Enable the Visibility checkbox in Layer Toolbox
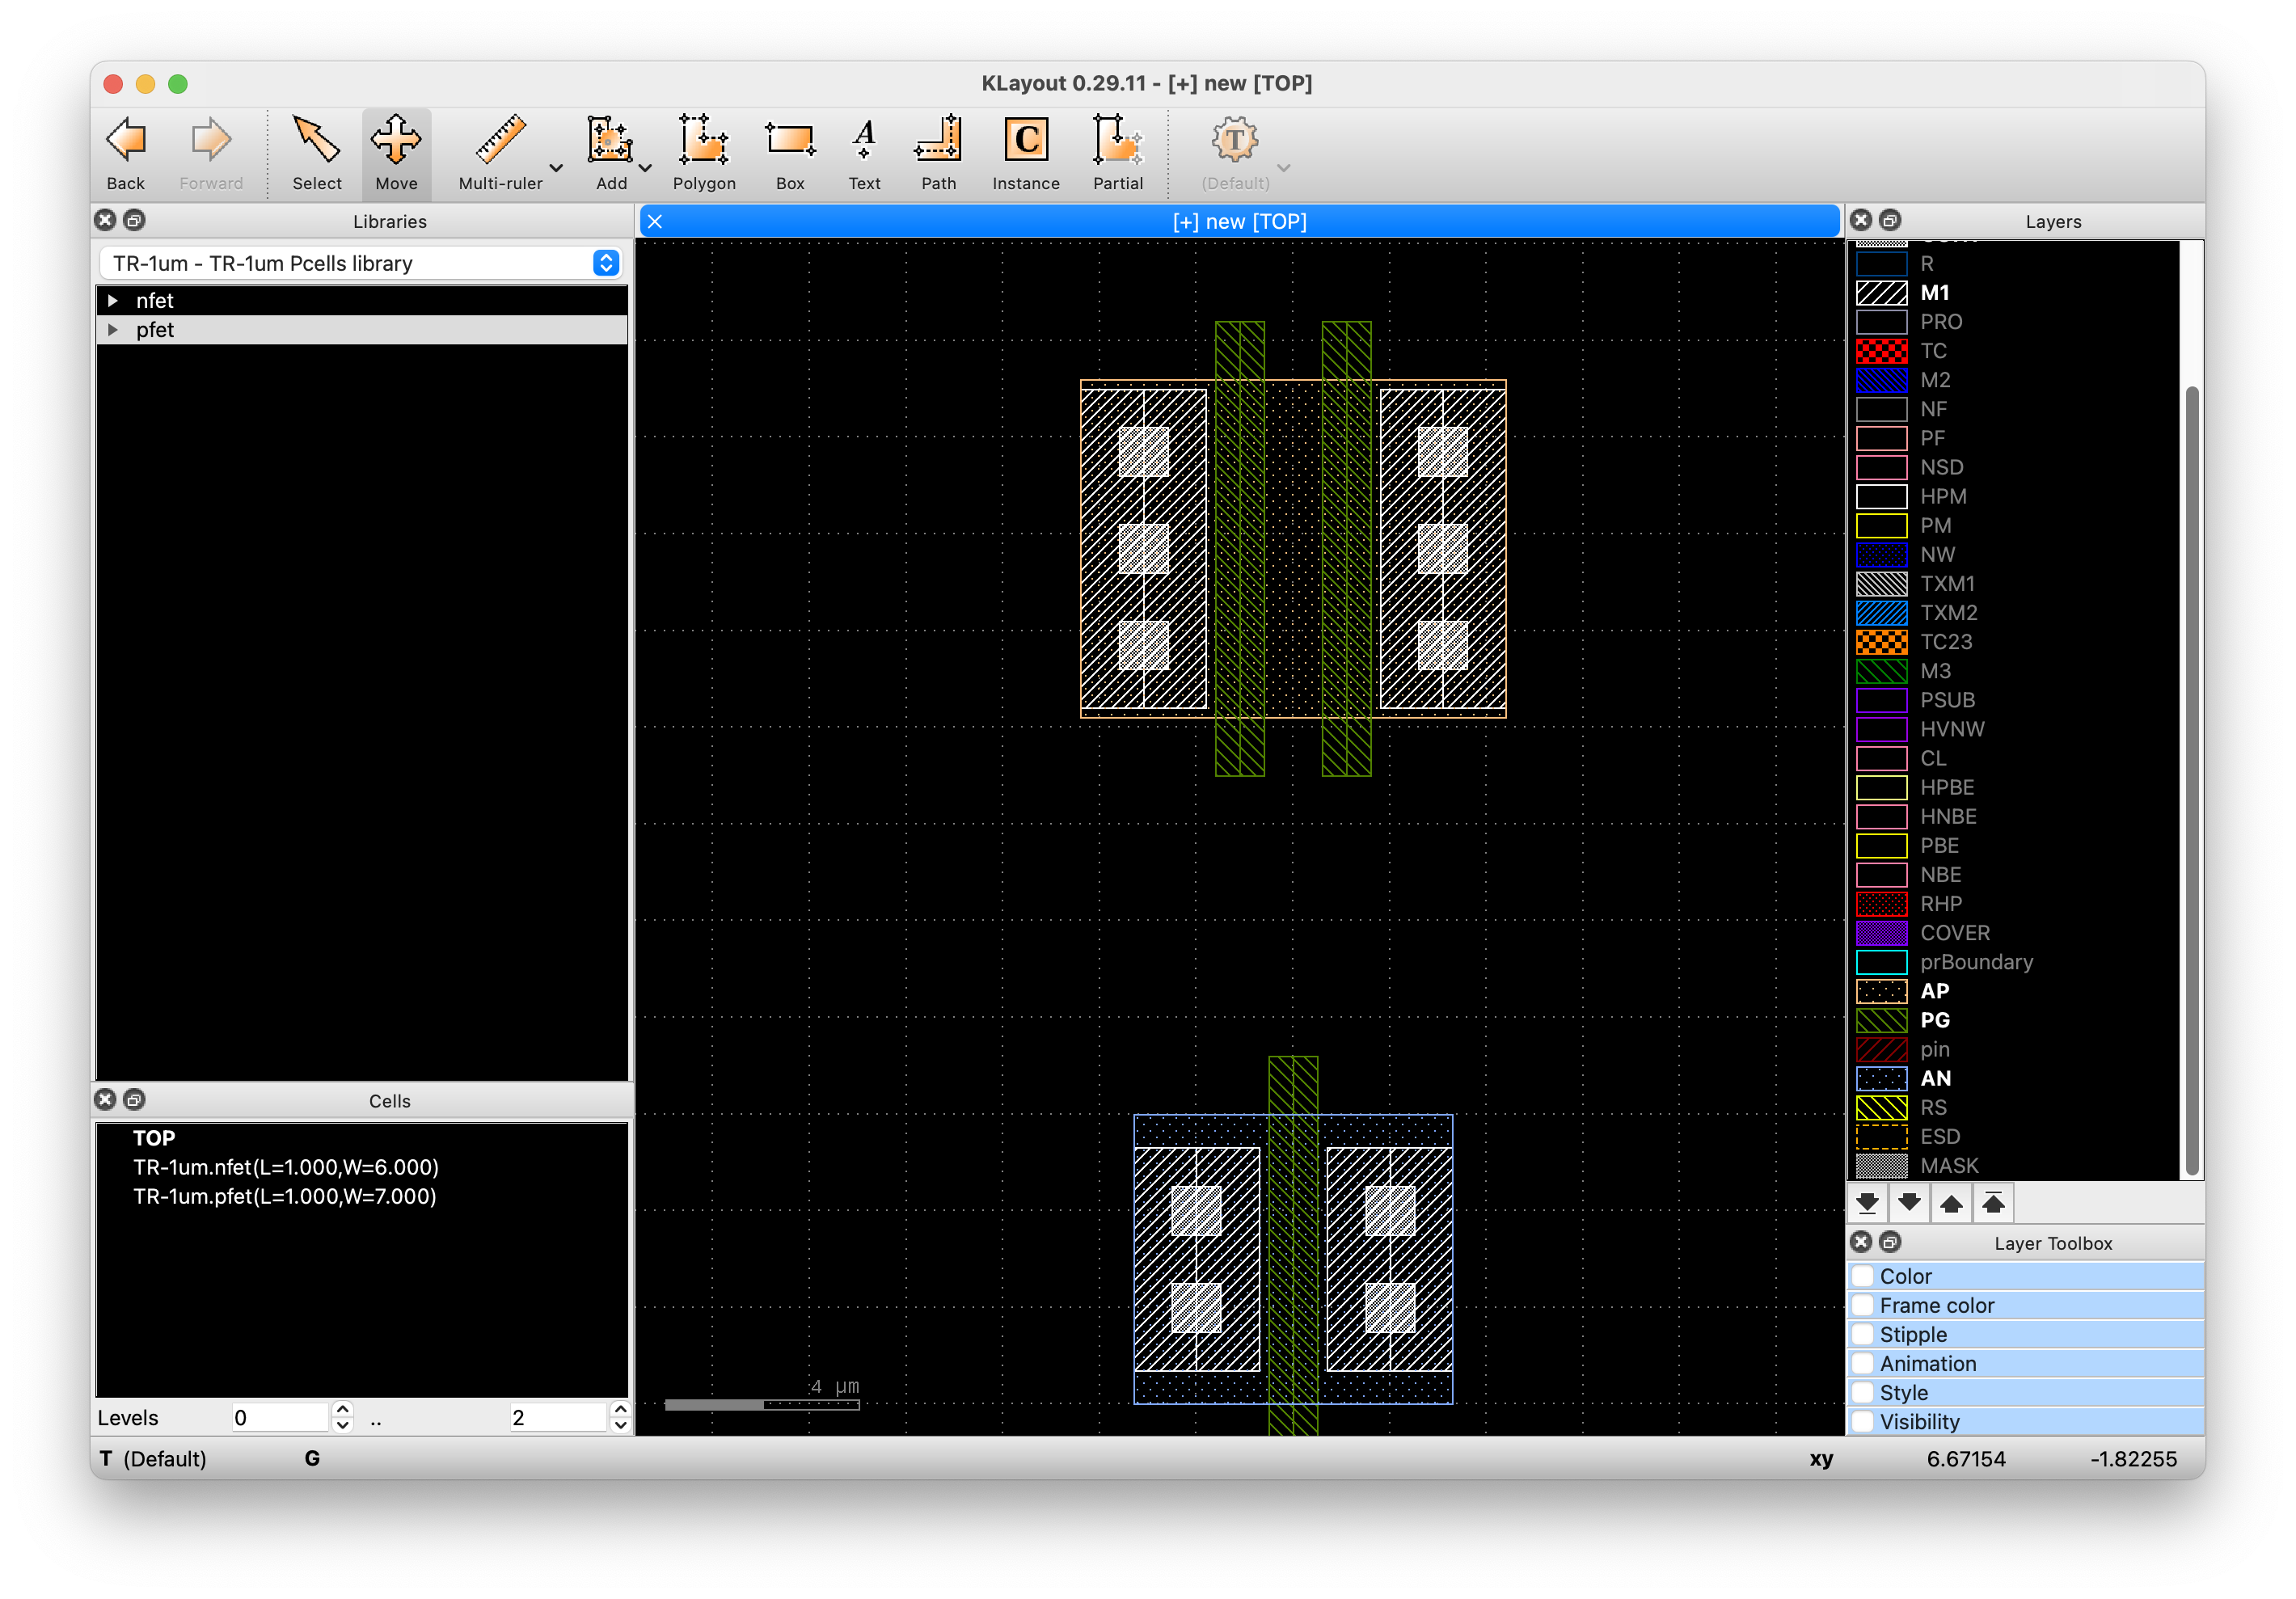The height and width of the screenshot is (1599, 2296). click(x=1863, y=1421)
